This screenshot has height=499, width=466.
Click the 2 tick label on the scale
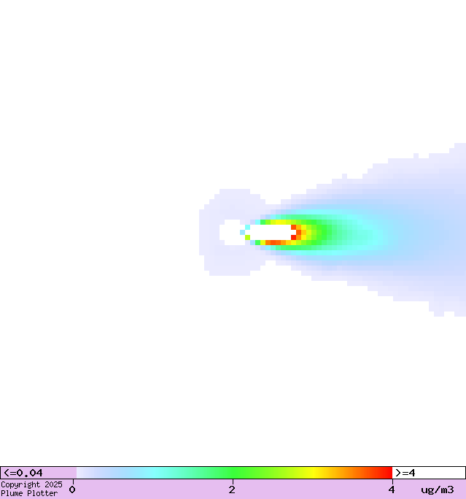(232, 490)
